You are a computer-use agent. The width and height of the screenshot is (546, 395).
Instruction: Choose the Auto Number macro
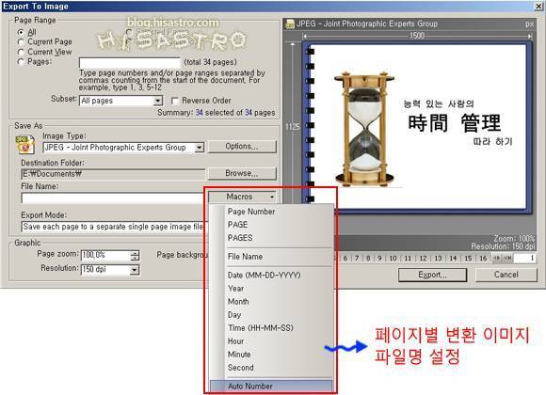pos(271,387)
